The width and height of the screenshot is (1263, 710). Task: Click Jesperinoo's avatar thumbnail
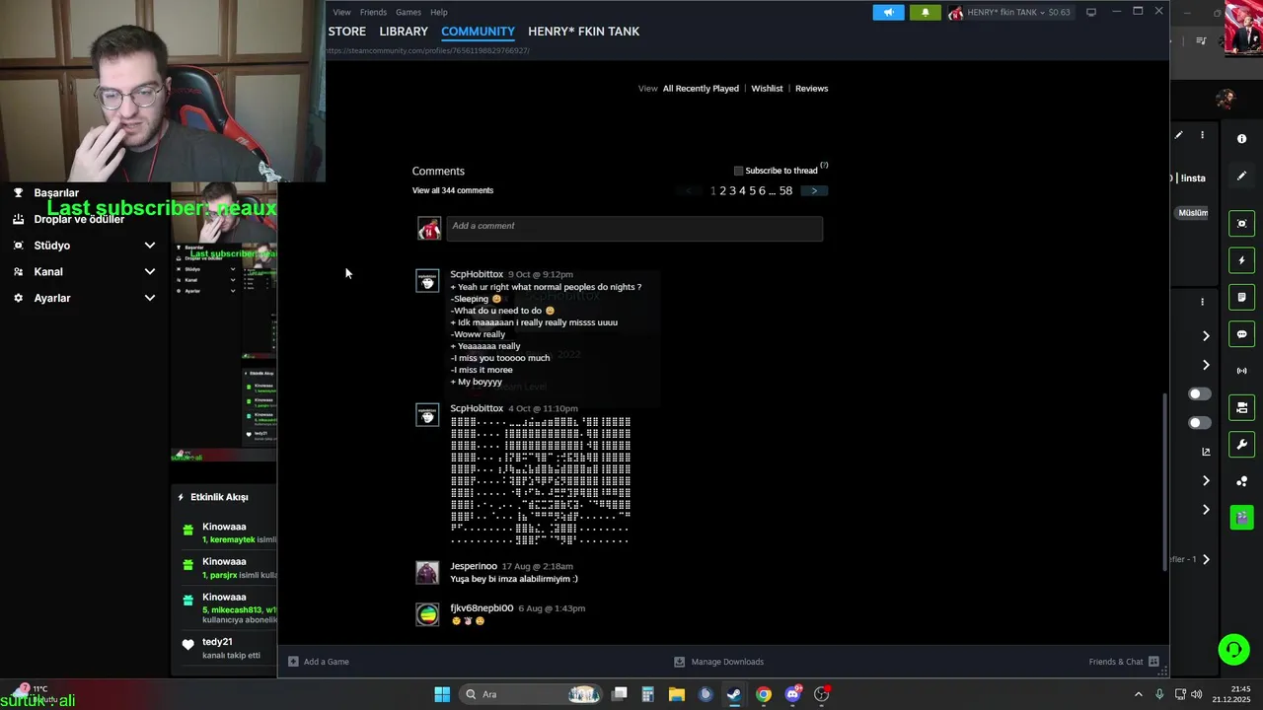pyautogui.click(x=427, y=573)
